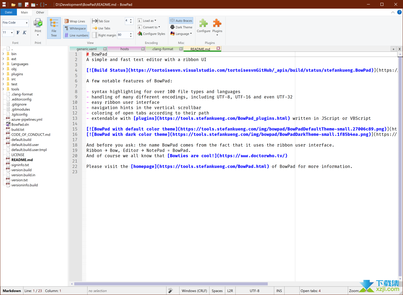Collapse the ribbon with chevron arrow

point(393,12)
